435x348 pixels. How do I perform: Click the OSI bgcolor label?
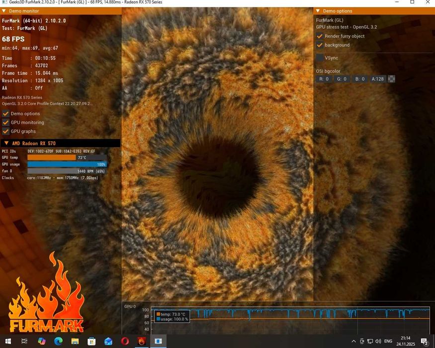(x=328, y=71)
